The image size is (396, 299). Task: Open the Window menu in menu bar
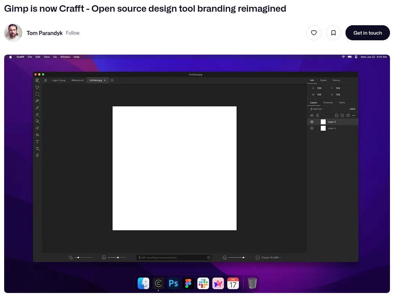(x=65, y=57)
